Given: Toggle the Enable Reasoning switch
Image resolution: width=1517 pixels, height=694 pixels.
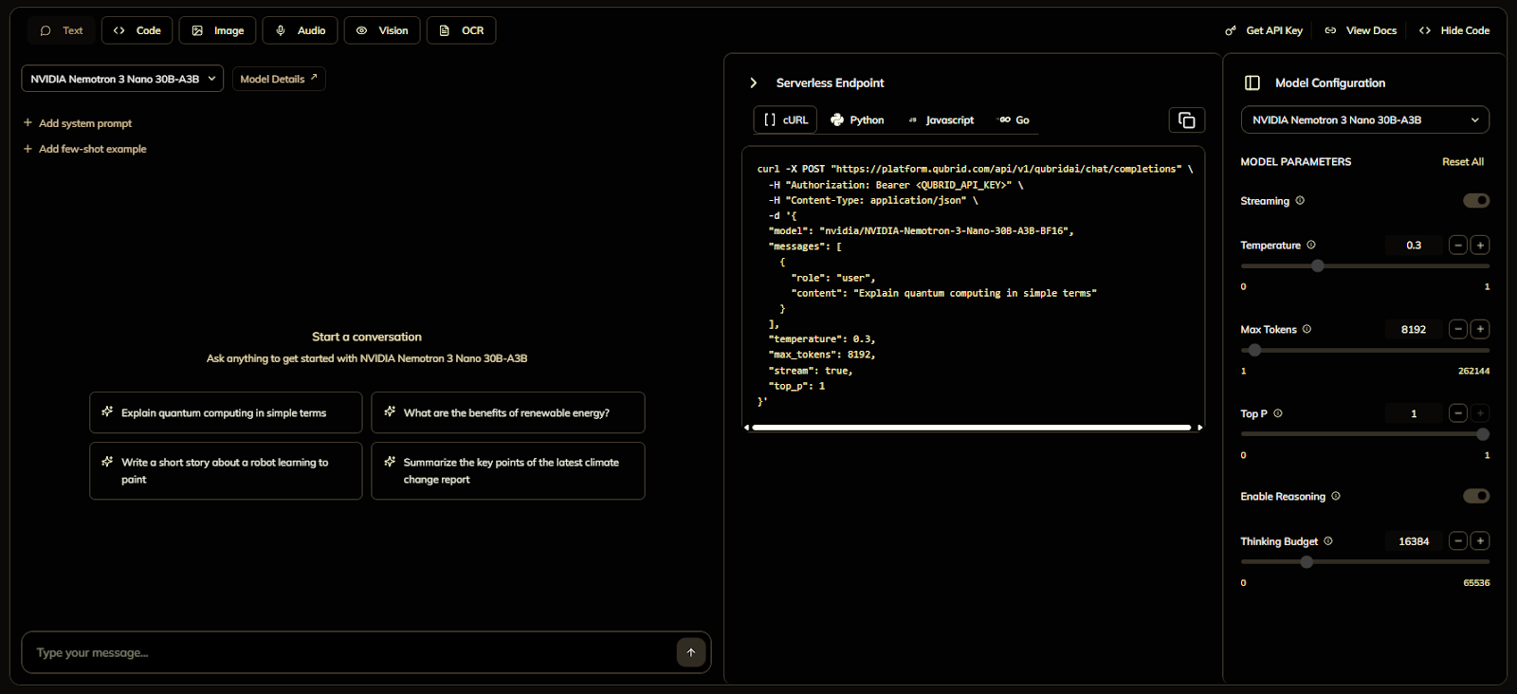Looking at the screenshot, I should (x=1475, y=496).
